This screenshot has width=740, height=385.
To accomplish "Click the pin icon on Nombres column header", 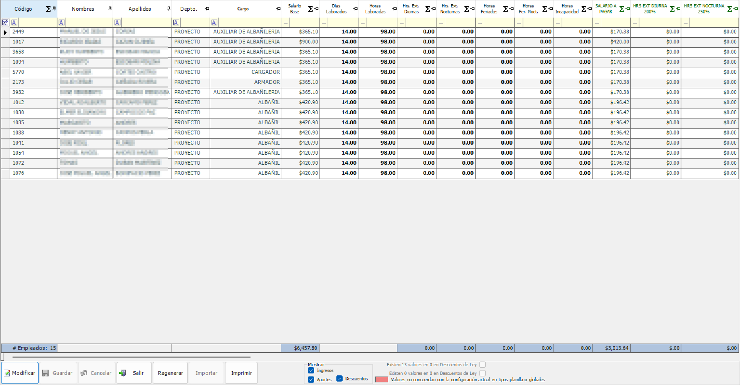I will [x=110, y=8].
